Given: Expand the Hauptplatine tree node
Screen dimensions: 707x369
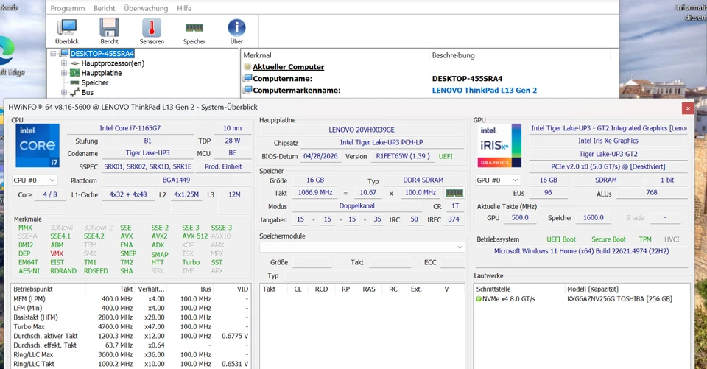Looking at the screenshot, I should point(63,73).
